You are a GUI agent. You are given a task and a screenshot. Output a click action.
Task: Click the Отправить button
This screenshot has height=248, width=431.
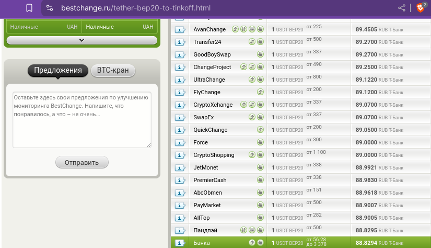[82, 162]
